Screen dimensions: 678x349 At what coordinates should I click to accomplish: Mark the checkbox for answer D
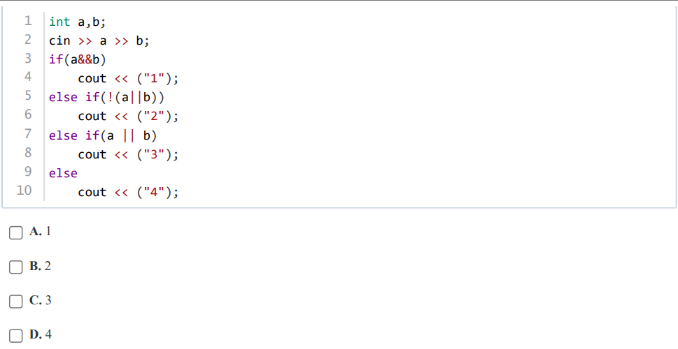[15, 336]
